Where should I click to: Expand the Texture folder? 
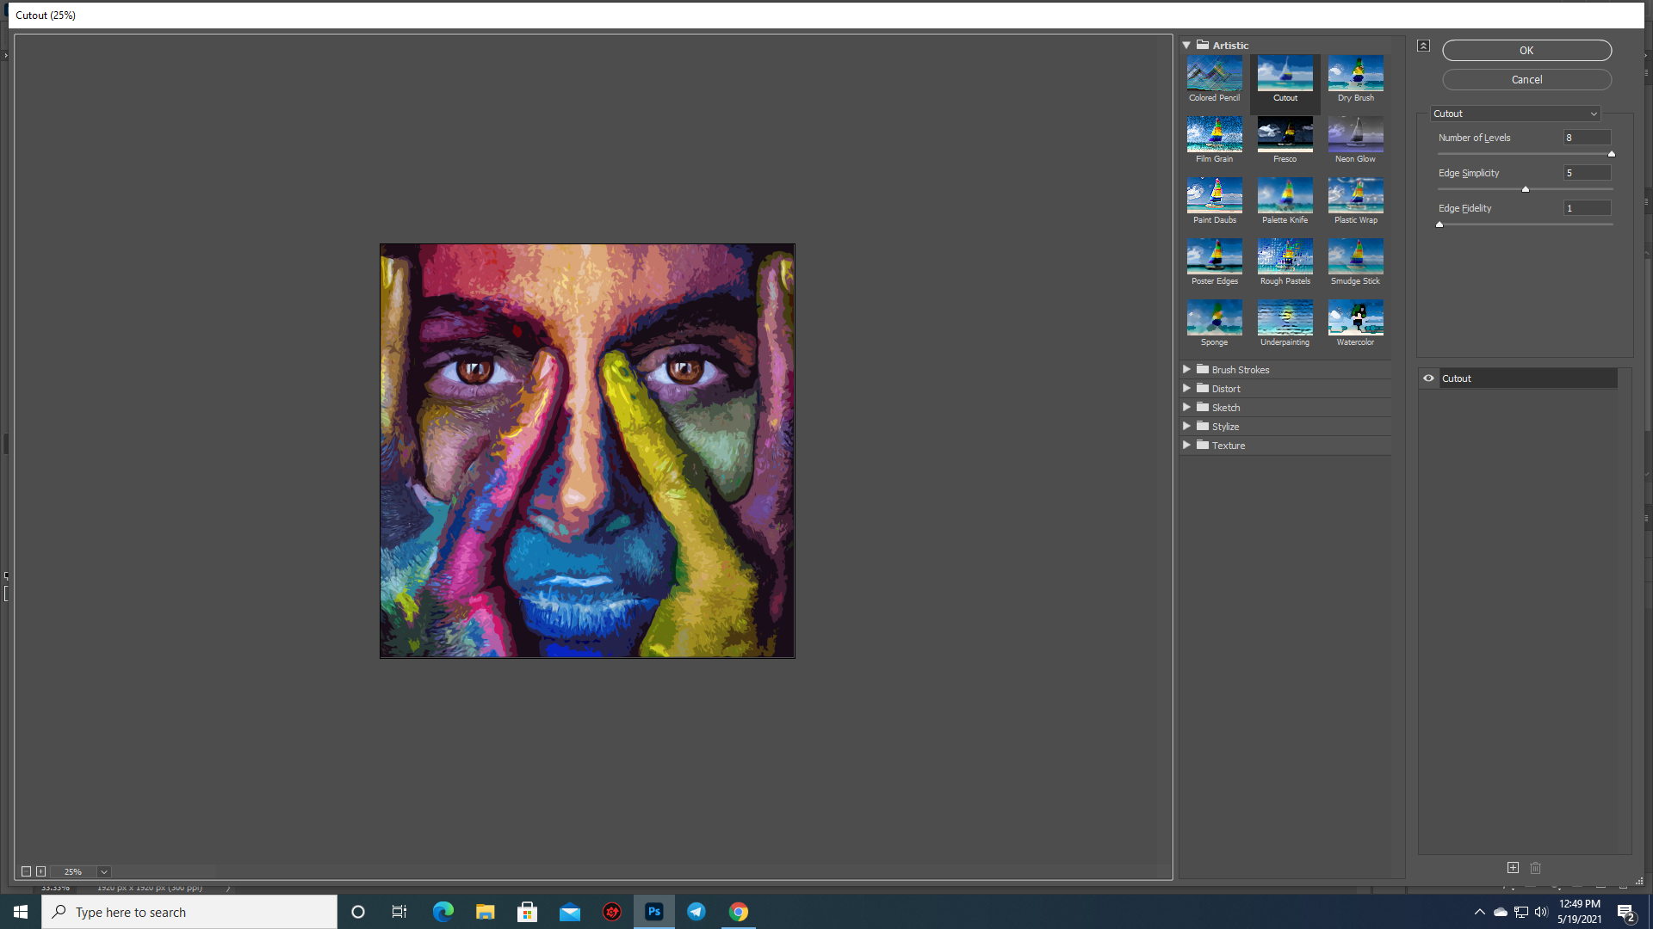pos(1186,445)
